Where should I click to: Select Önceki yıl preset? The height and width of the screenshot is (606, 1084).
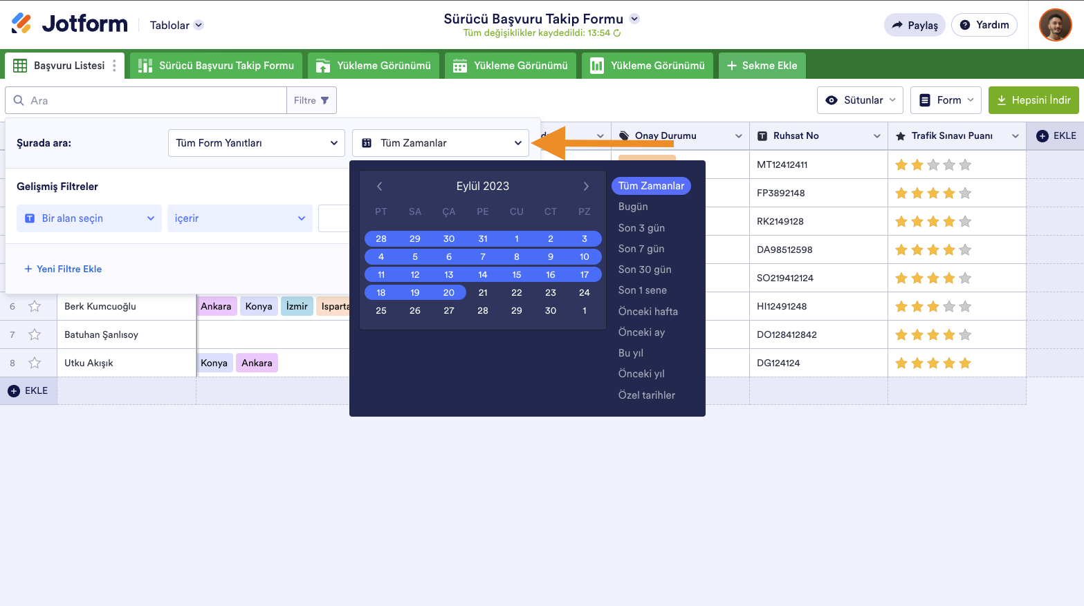tap(641, 374)
